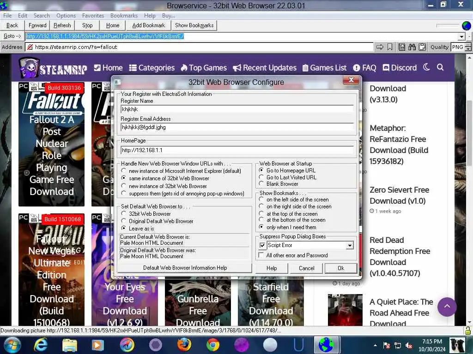Open Windows Media Player from taskbar

[x=98, y=345]
